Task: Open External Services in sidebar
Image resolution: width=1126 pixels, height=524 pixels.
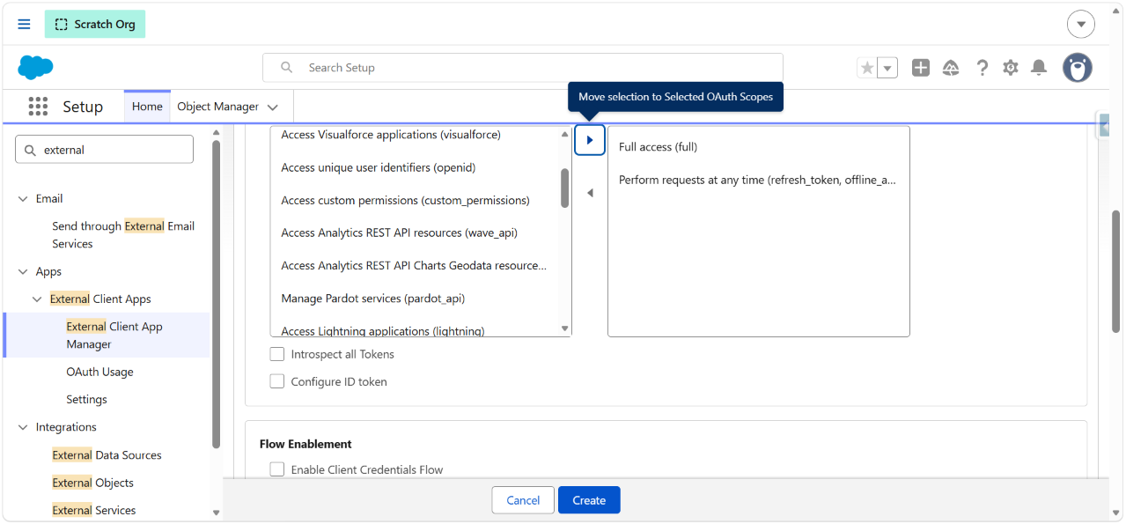Action: (x=93, y=511)
